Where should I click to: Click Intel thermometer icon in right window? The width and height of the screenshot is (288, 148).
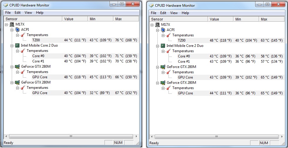coord(169,51)
